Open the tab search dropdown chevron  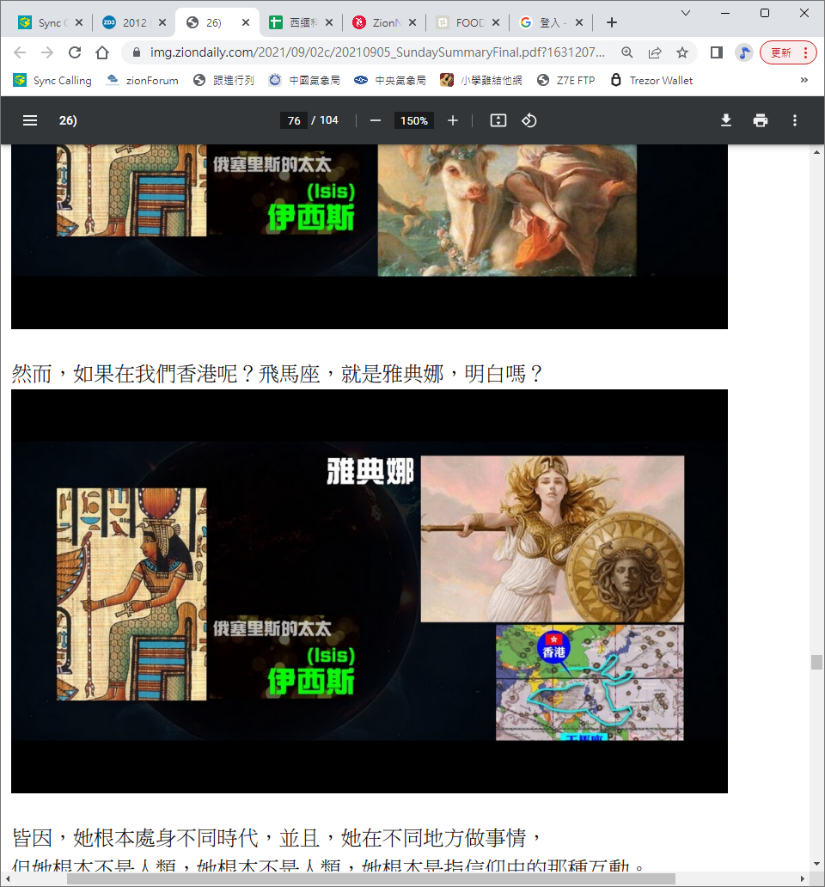point(686,13)
